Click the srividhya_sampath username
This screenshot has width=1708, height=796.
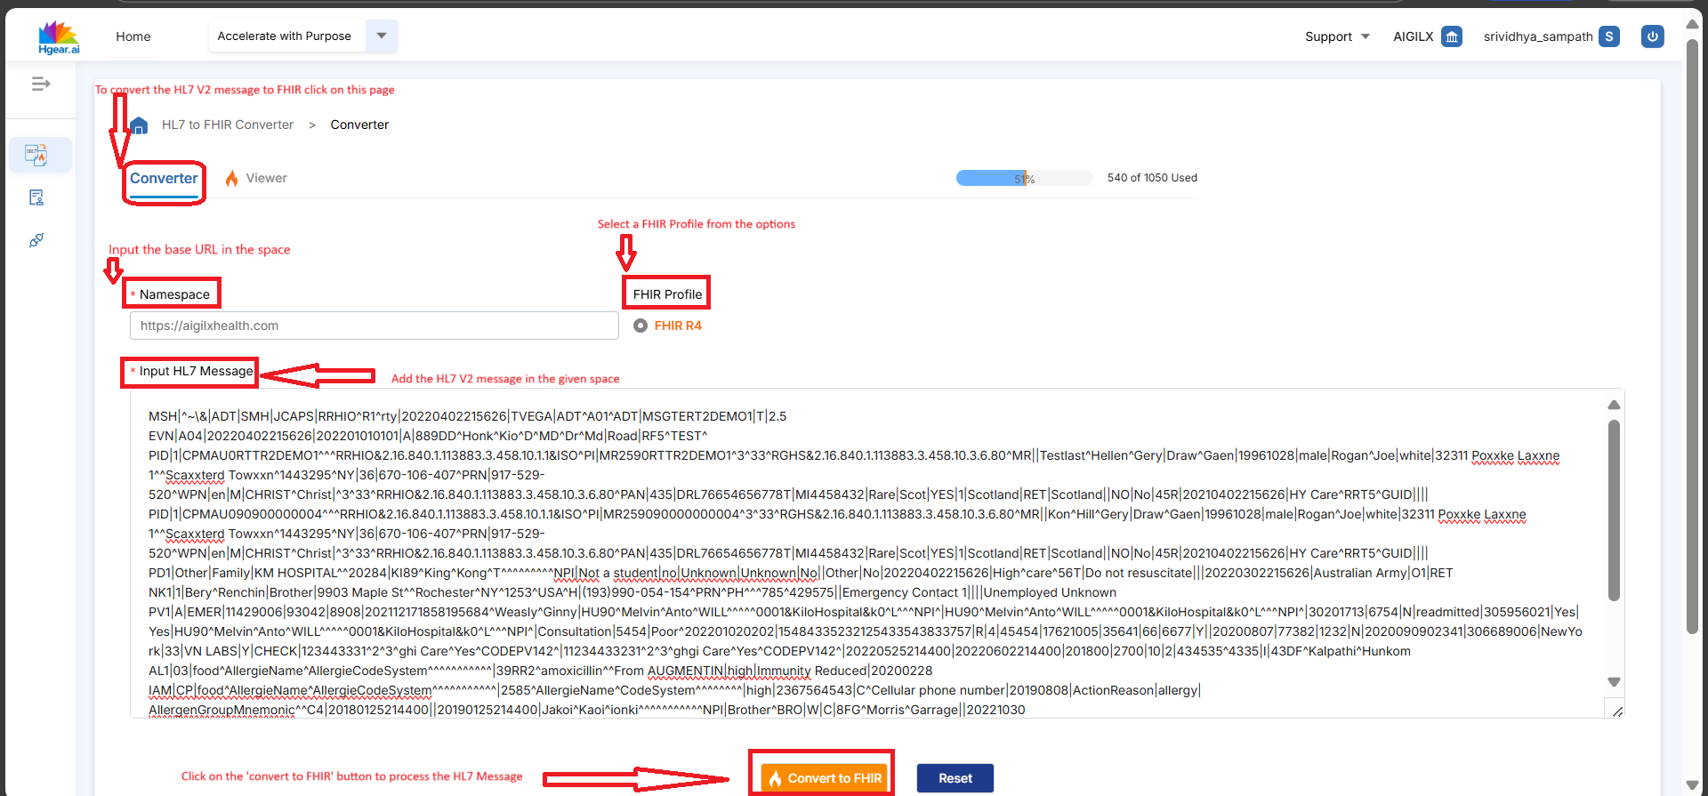(x=1538, y=36)
